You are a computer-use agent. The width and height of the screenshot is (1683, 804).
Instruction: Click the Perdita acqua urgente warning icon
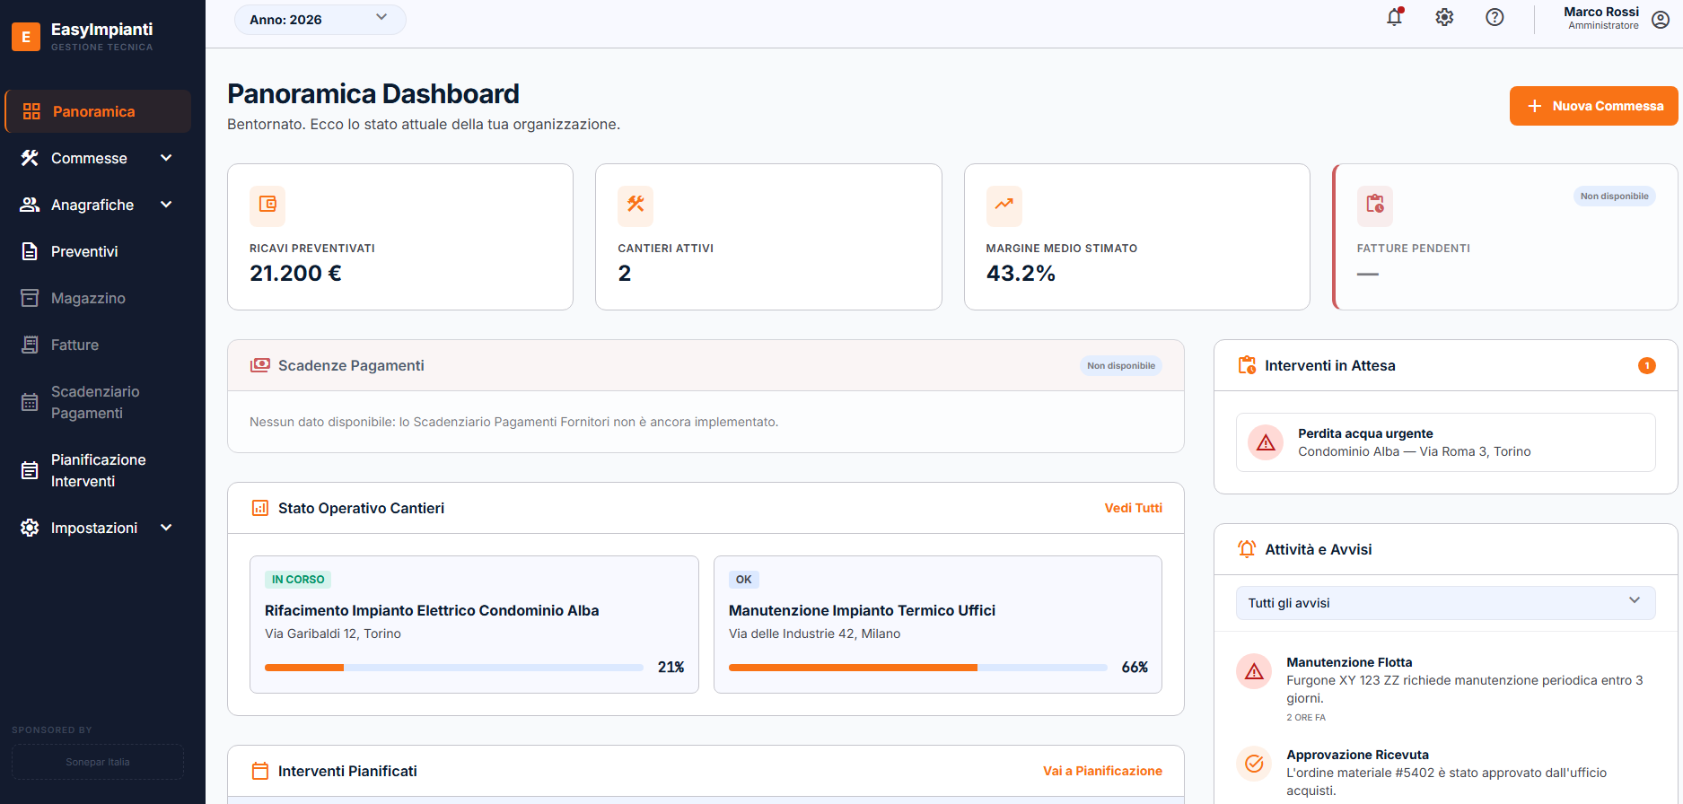[1266, 442]
